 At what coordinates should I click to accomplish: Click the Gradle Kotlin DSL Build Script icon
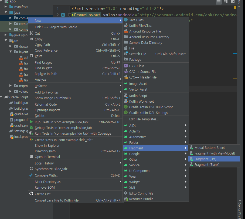(126, 107)
